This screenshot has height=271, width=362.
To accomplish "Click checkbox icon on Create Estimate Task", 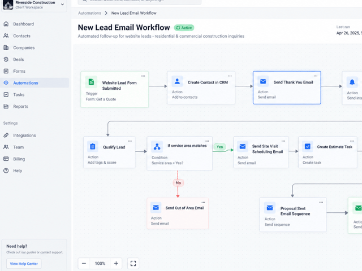I will tap(308, 147).
